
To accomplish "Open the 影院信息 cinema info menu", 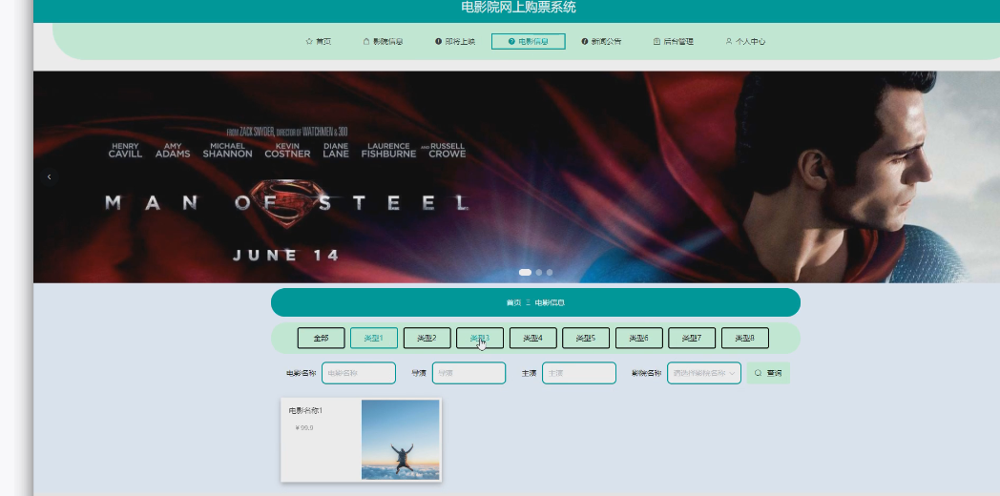I will (x=383, y=41).
